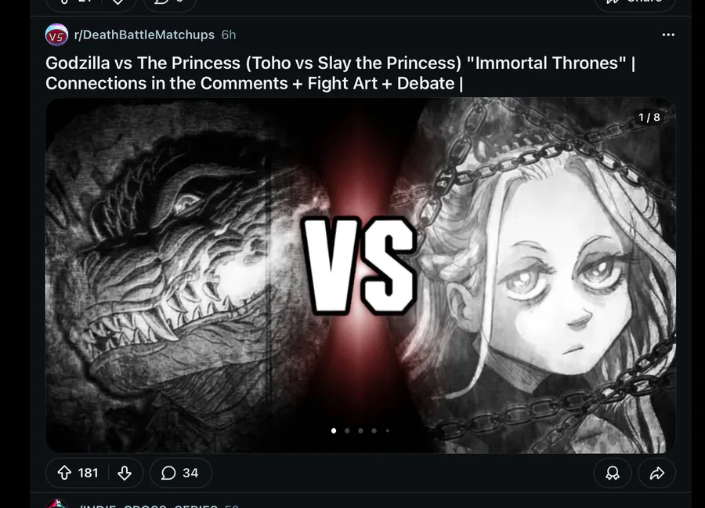
Task: Click the previous post's Share button at top
Action: tap(634, 4)
